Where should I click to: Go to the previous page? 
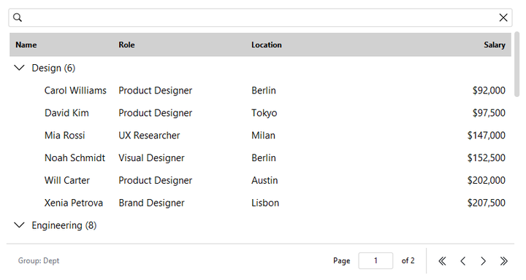(x=462, y=261)
